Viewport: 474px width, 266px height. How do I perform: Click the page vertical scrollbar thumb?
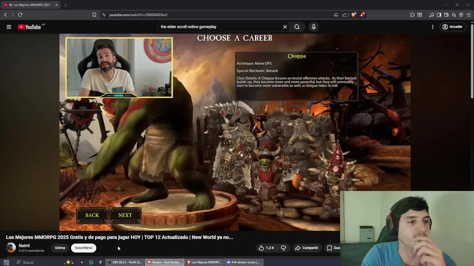472,61
